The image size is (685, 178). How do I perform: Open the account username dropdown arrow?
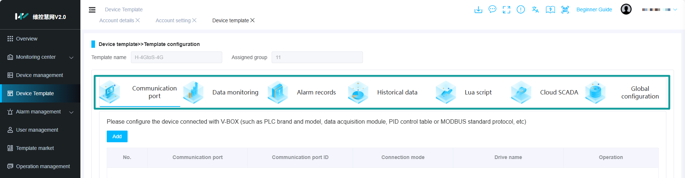pyautogui.click(x=675, y=10)
